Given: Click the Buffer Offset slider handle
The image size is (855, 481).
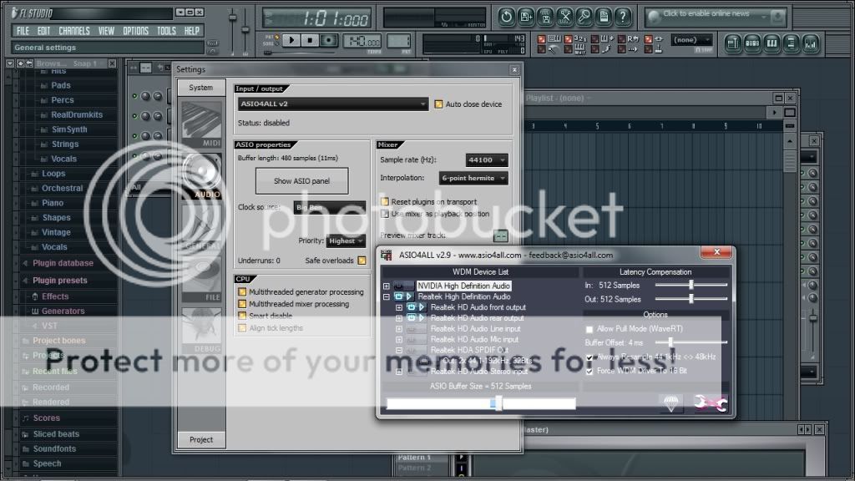Looking at the screenshot, I should coord(670,342).
